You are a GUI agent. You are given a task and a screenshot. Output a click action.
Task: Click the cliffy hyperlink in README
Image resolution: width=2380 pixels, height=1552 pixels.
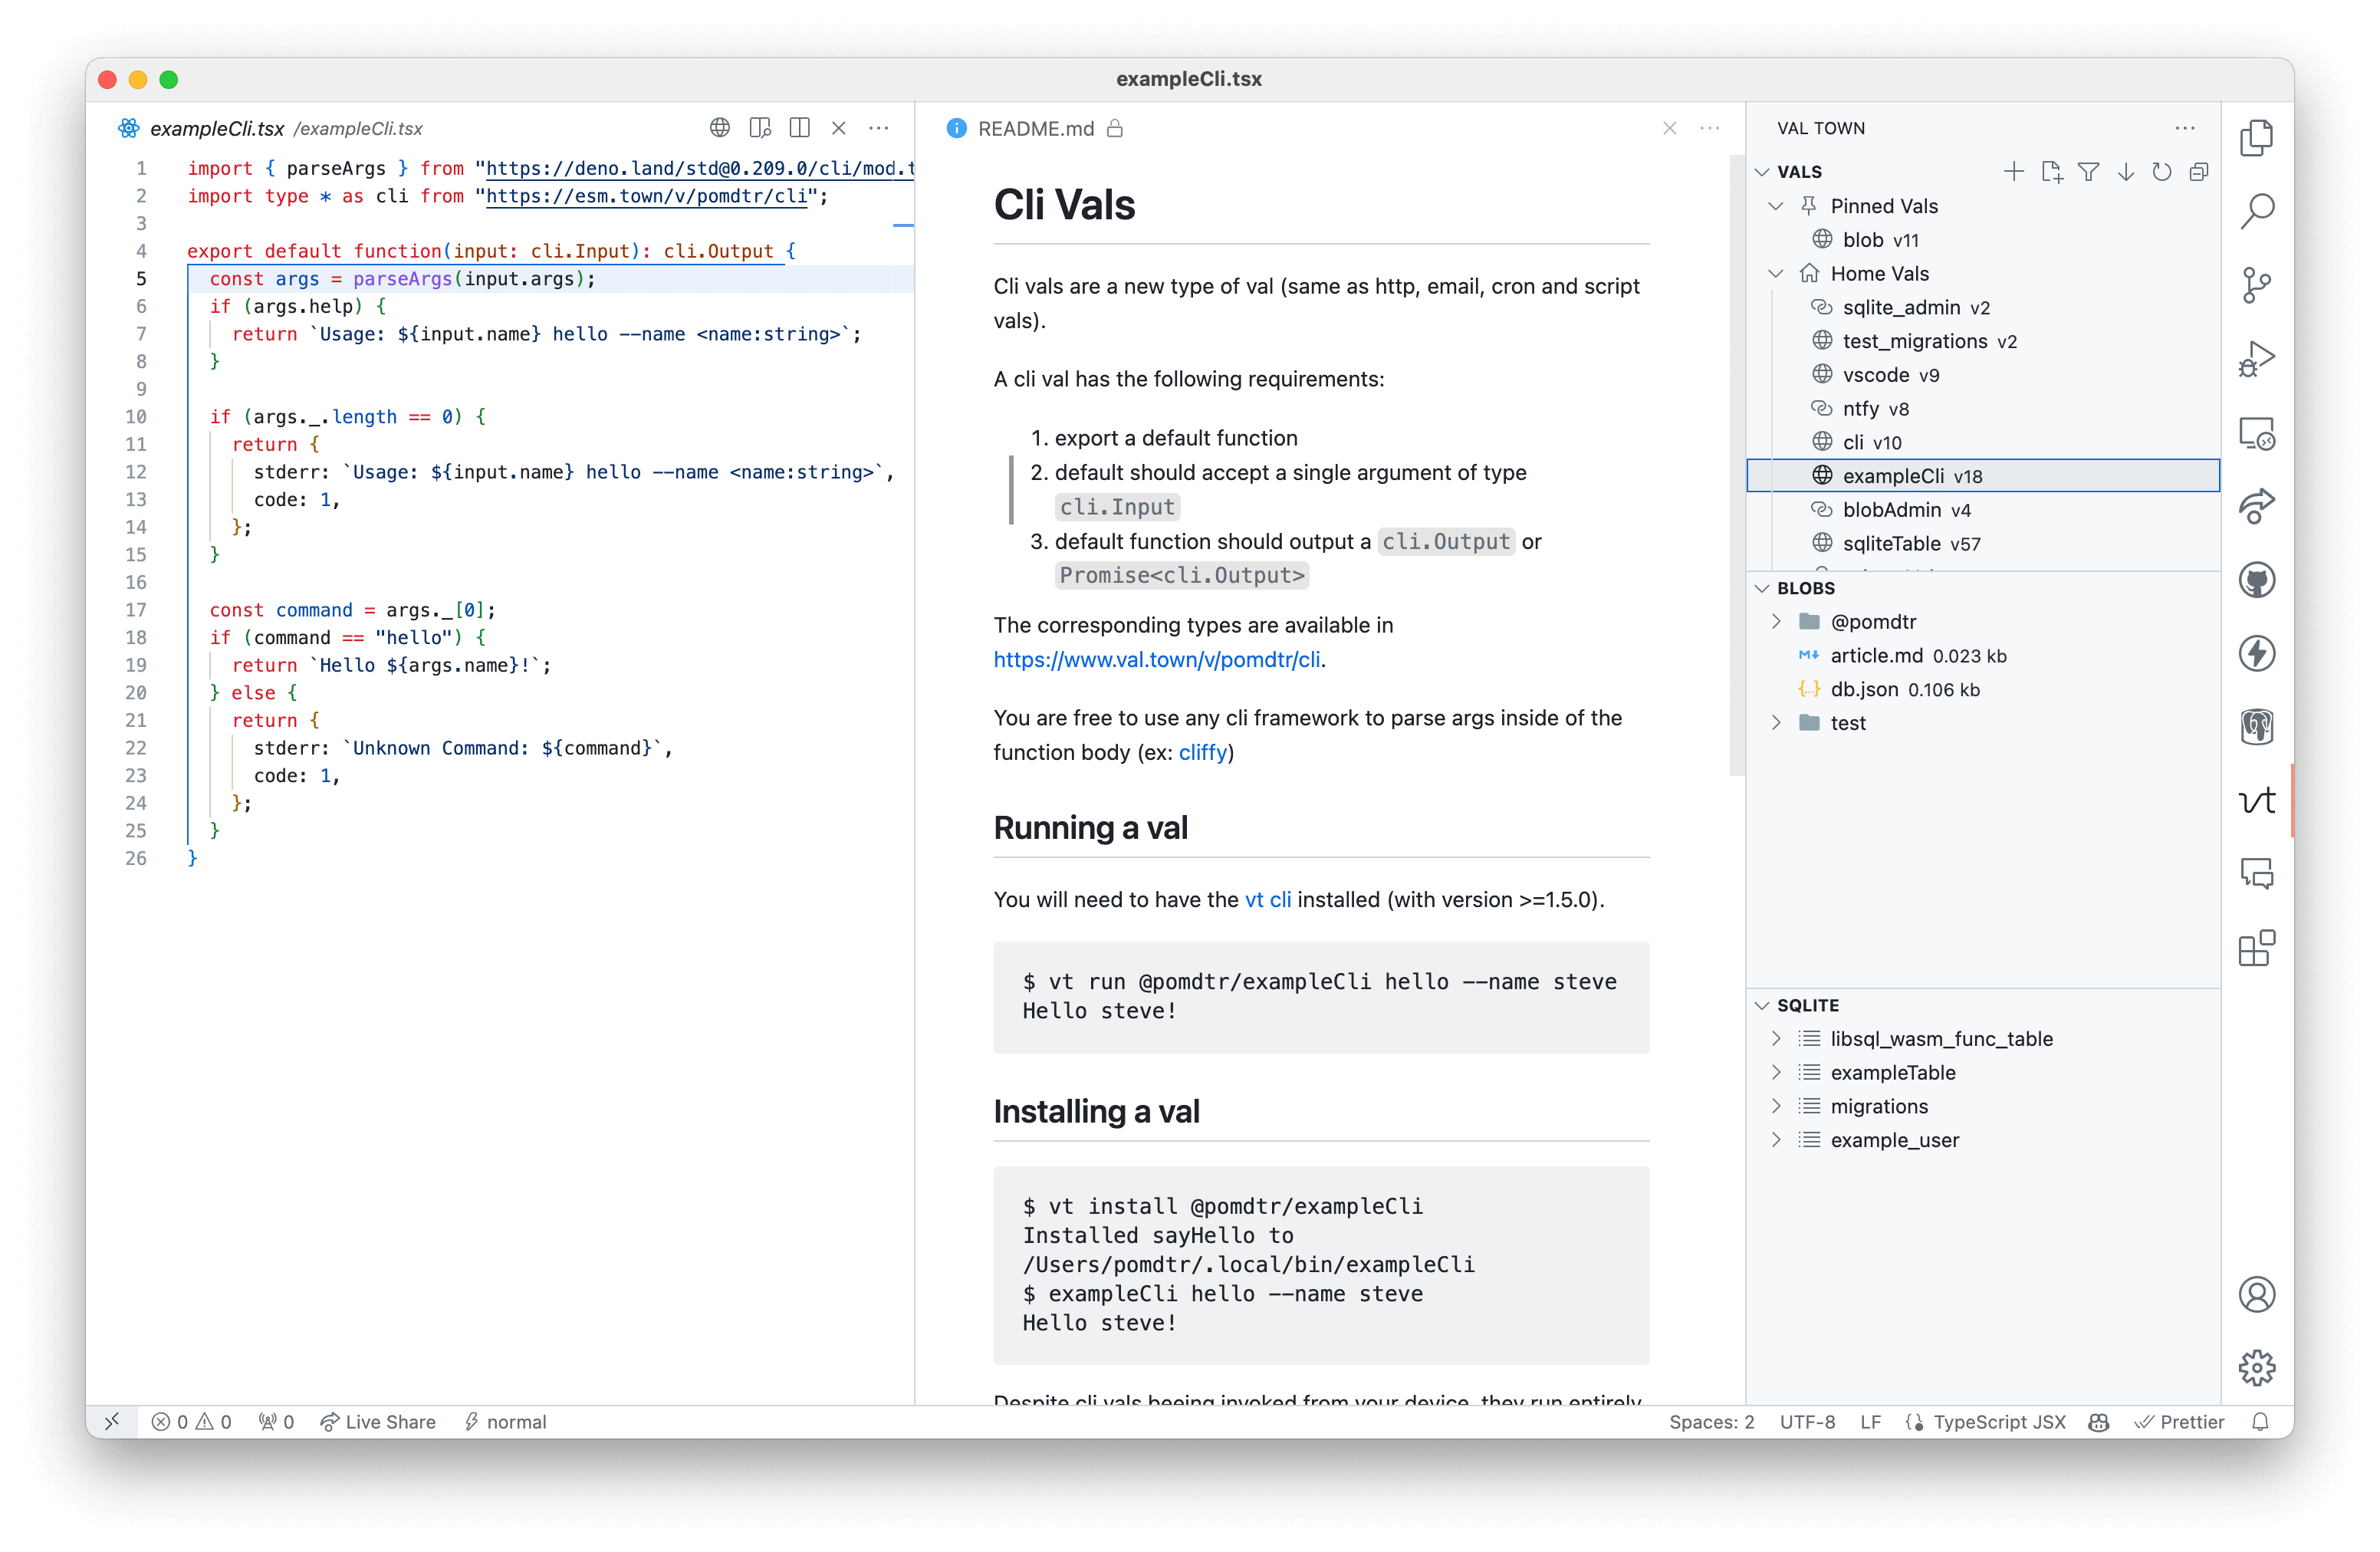click(x=1202, y=751)
